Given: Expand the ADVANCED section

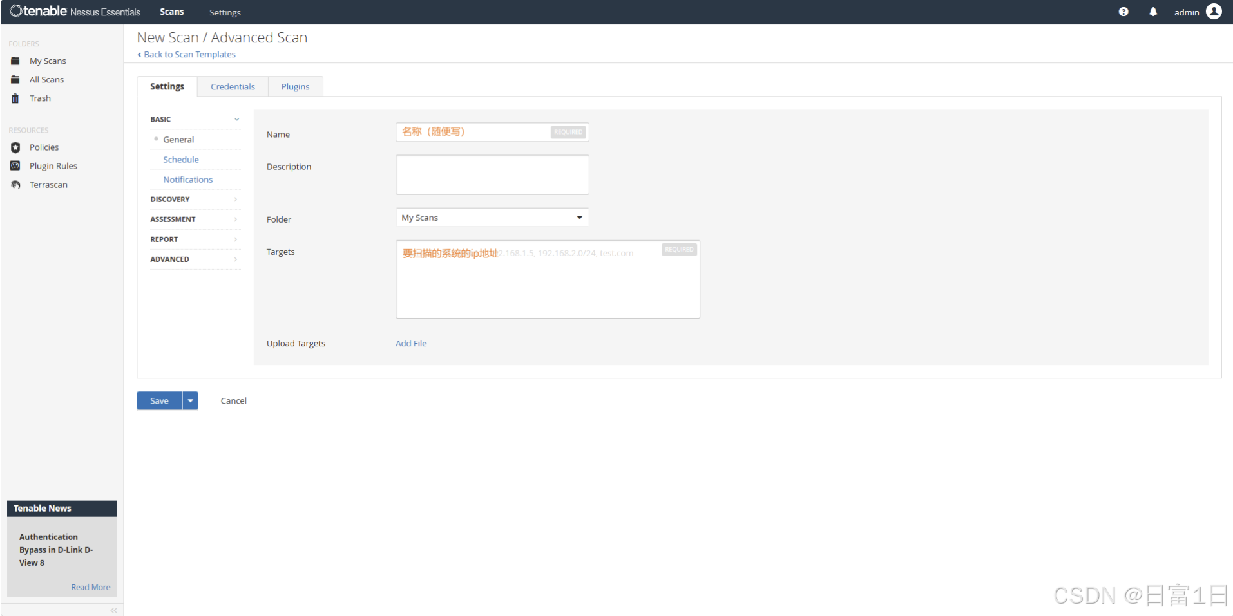Looking at the screenshot, I should point(195,259).
